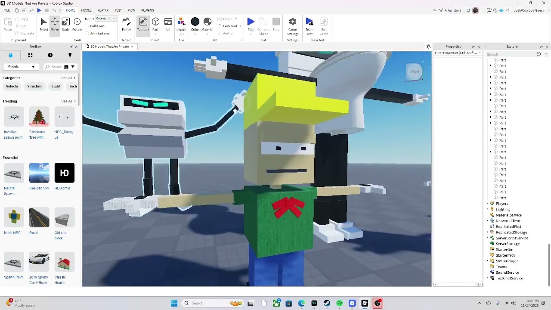Image resolution: width=551 pixels, height=310 pixels.
Task: Select the Structure category chip
Action: click(x=35, y=87)
